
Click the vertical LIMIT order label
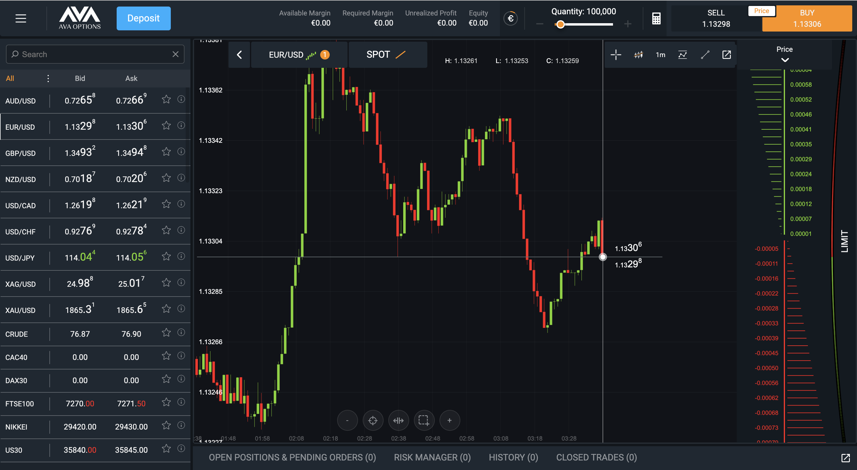(845, 241)
